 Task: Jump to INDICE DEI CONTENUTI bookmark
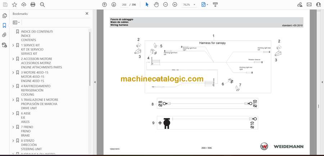point(37,32)
